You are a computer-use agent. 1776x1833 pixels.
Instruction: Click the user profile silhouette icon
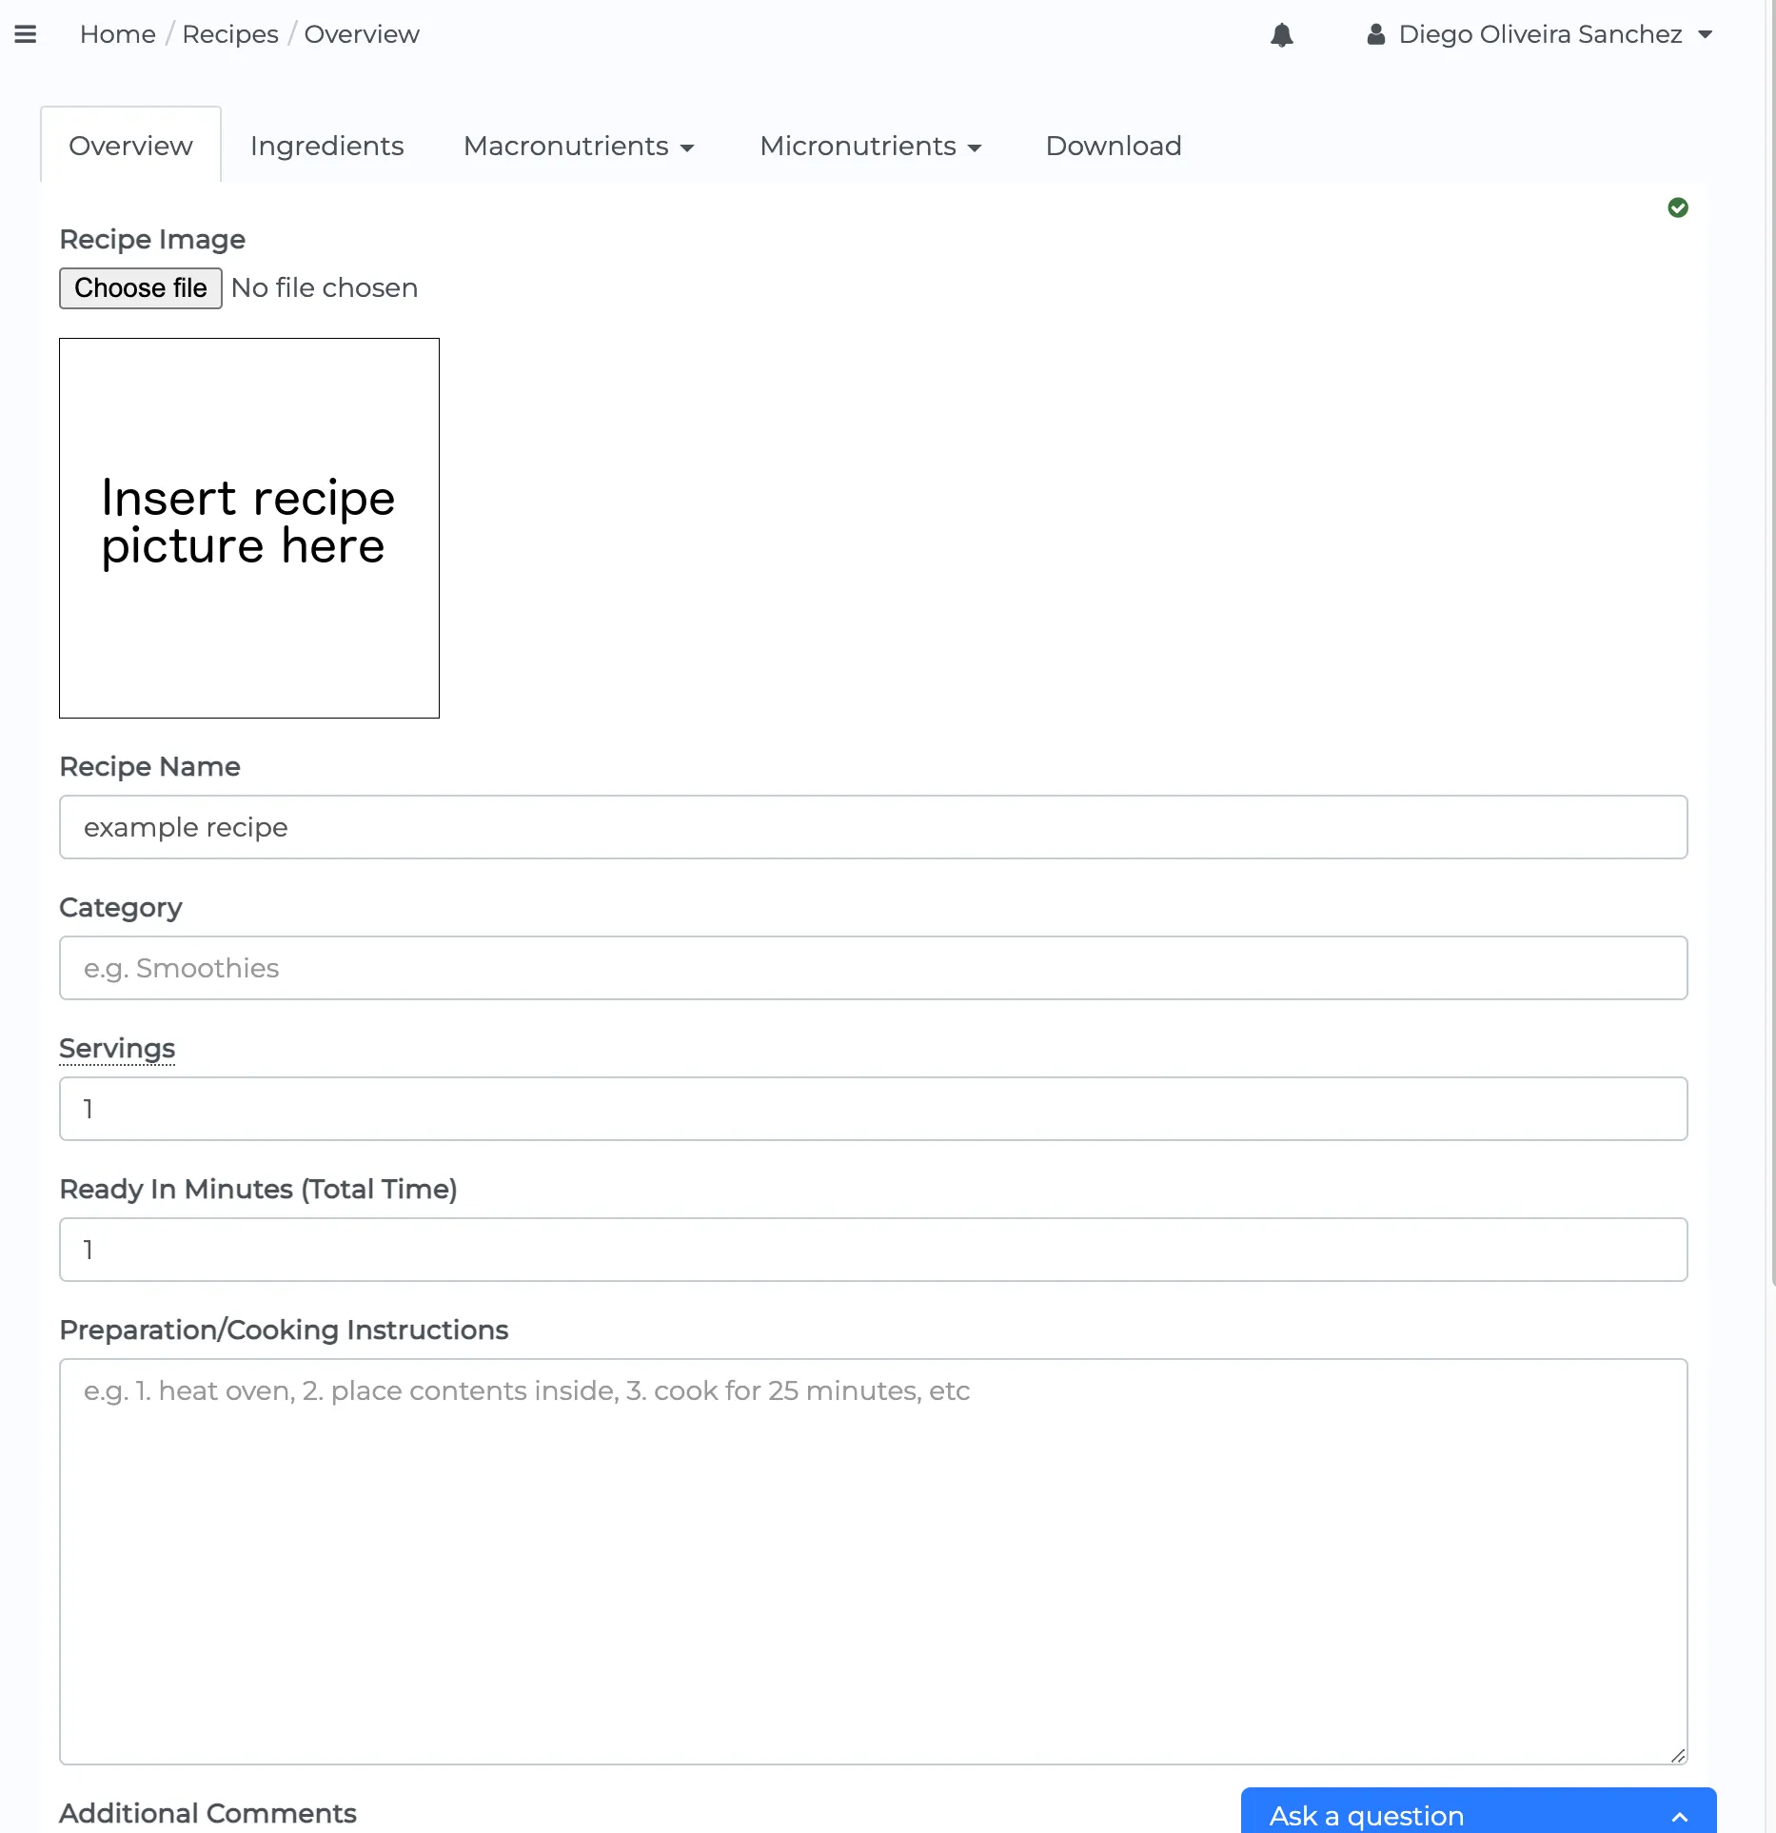(x=1375, y=35)
